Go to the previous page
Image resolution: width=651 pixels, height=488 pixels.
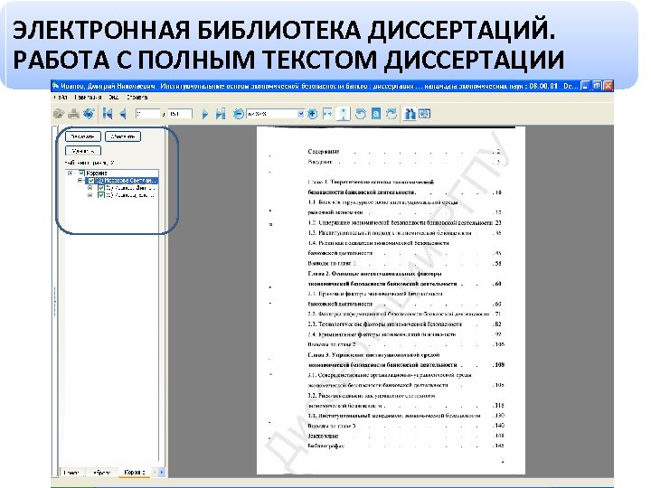[x=123, y=114]
